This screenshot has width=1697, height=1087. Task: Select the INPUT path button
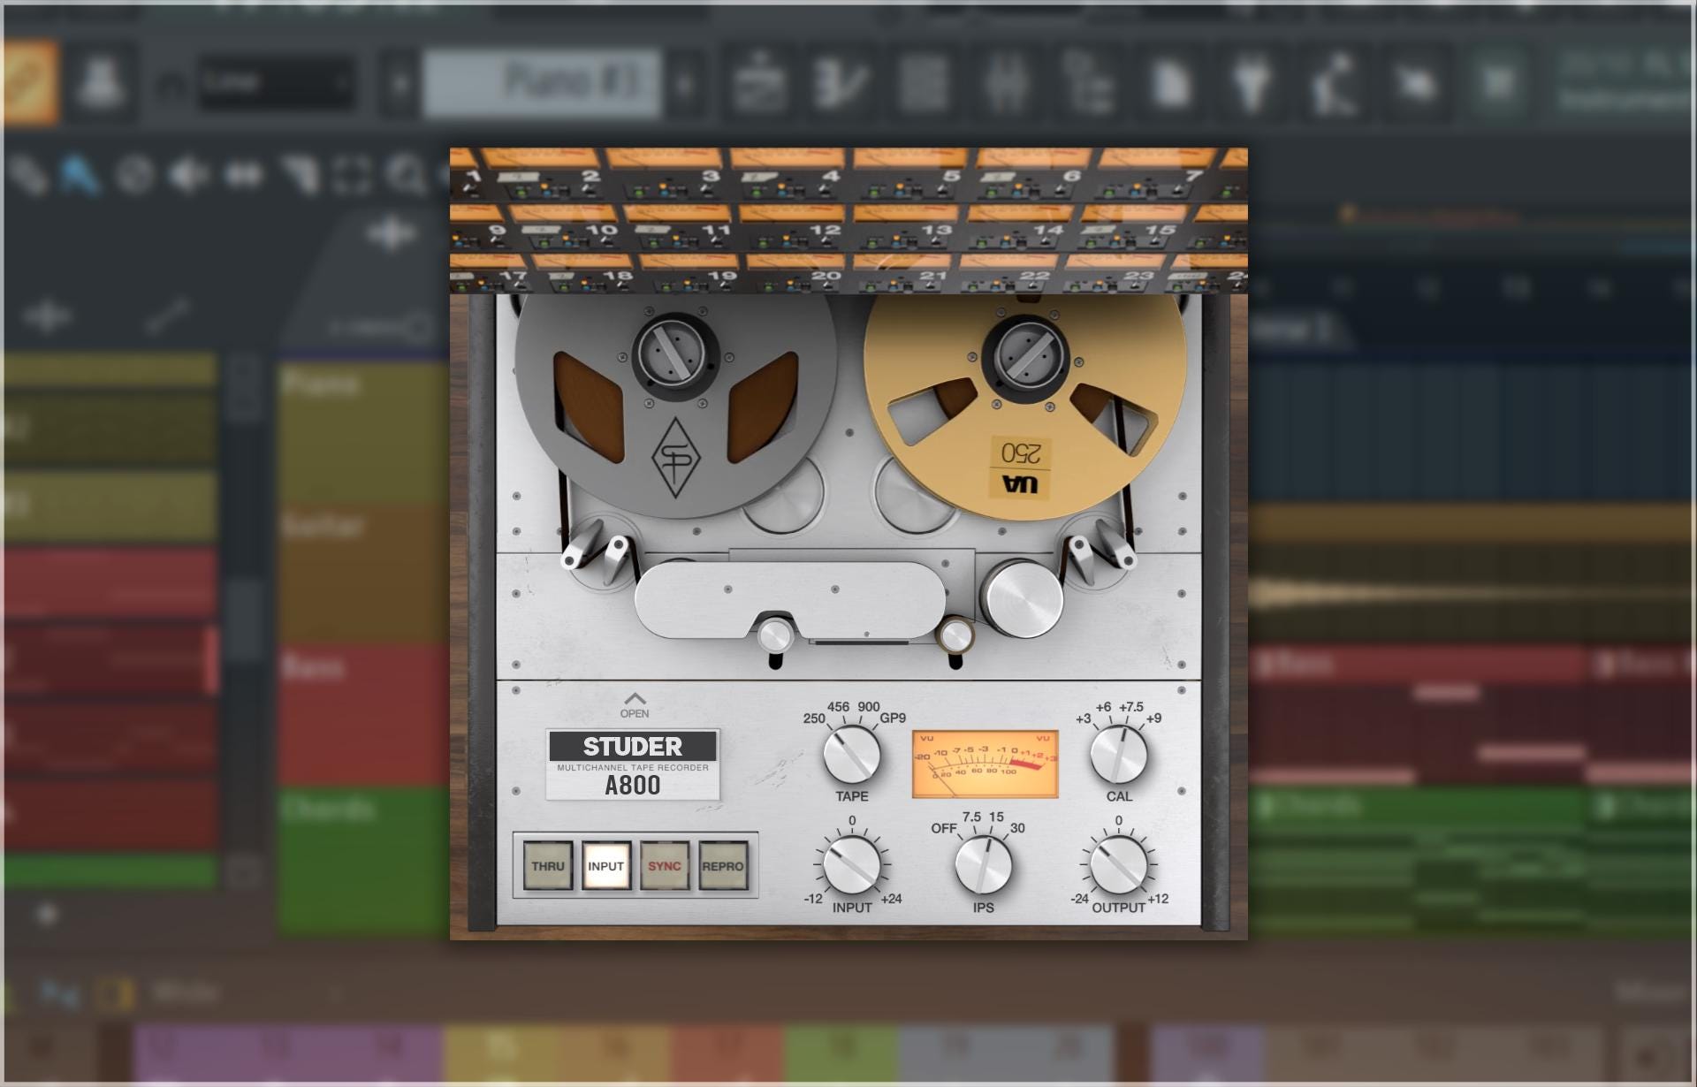[x=606, y=865]
